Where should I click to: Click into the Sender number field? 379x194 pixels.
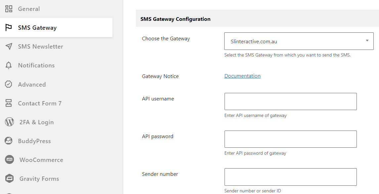click(x=291, y=177)
